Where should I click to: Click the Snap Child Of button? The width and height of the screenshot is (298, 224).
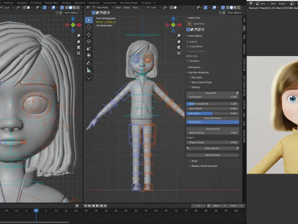click(x=212, y=148)
